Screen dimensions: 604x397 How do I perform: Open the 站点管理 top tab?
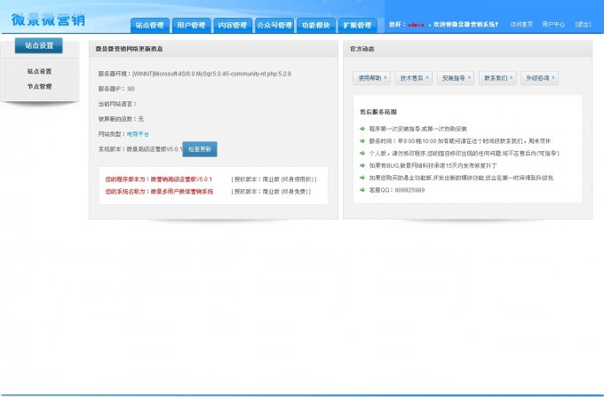point(150,26)
